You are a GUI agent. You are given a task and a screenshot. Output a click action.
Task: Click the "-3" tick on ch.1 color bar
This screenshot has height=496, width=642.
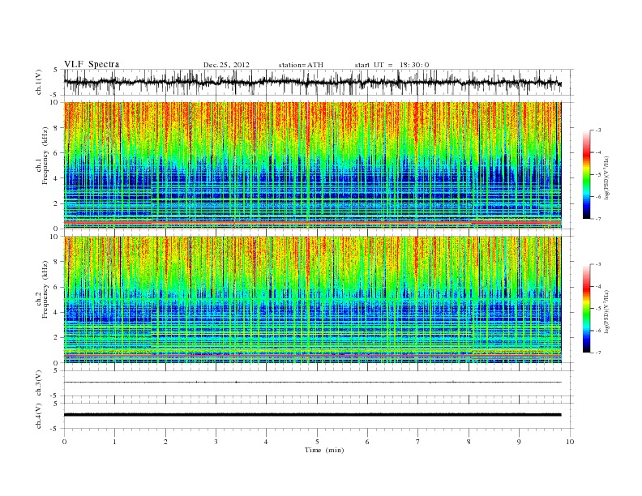(598, 130)
